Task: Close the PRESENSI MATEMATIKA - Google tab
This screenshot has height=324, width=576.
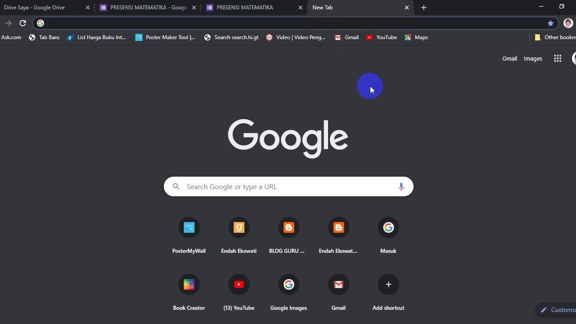Action: coord(194,8)
